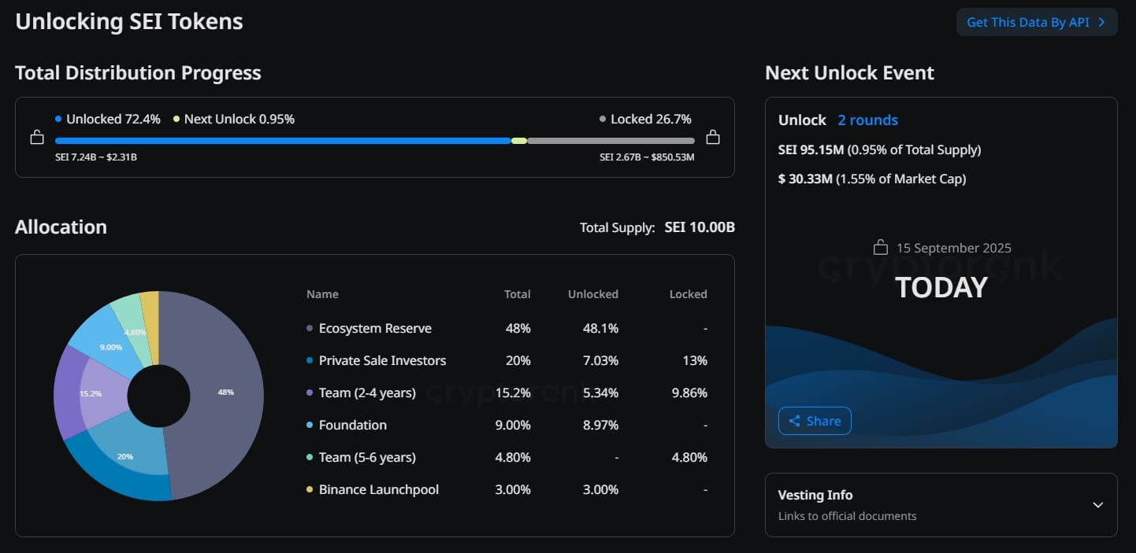The height and width of the screenshot is (553, 1136).
Task: Click the share icon in the Share button
Action: click(x=794, y=421)
